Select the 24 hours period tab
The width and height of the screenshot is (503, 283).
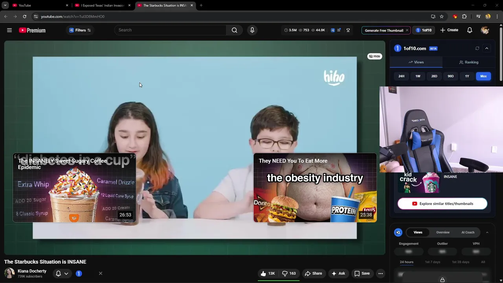tap(406, 262)
